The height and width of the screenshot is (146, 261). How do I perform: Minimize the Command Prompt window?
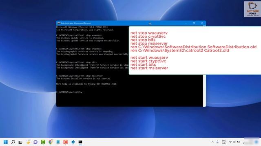(x=186, y=23)
